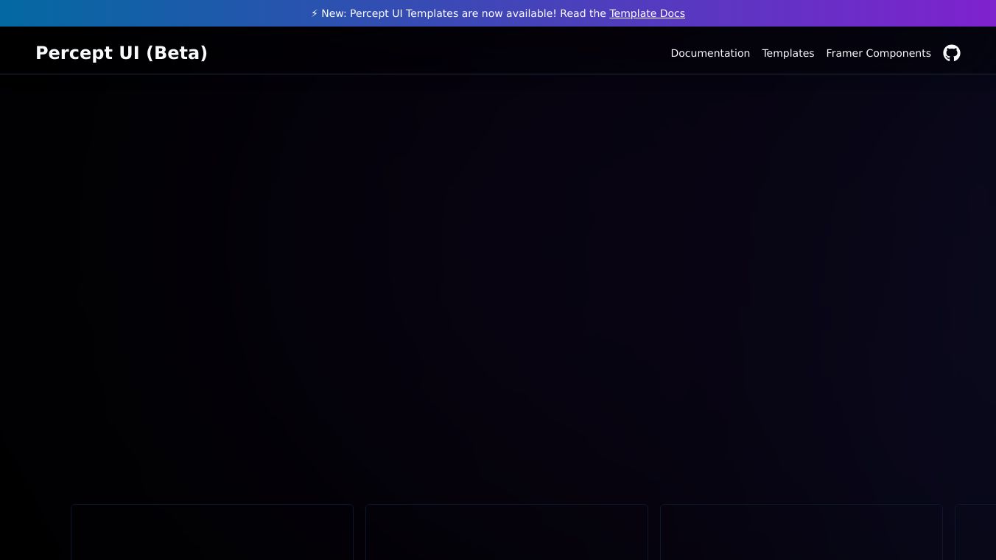Go to Documentation page
996x560 pixels.
click(x=710, y=53)
